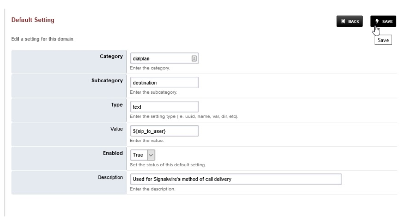Click the 'Enter the setting type' hint text
This screenshot has width=405, height=222.
pos(184,116)
